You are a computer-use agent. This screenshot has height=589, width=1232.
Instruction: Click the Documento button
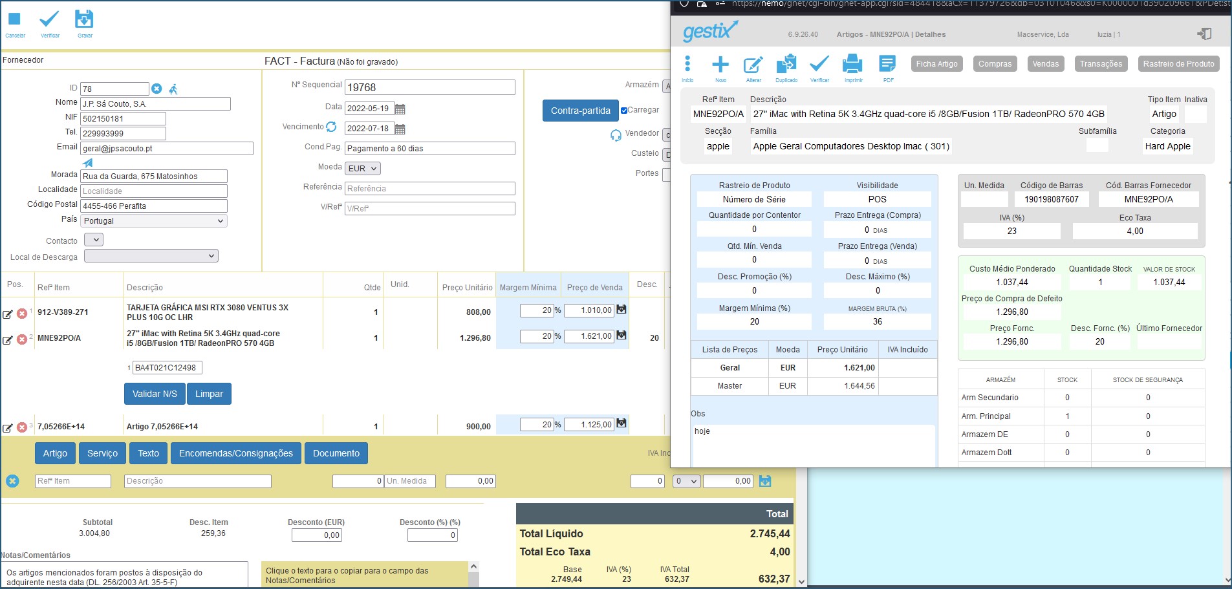336,453
